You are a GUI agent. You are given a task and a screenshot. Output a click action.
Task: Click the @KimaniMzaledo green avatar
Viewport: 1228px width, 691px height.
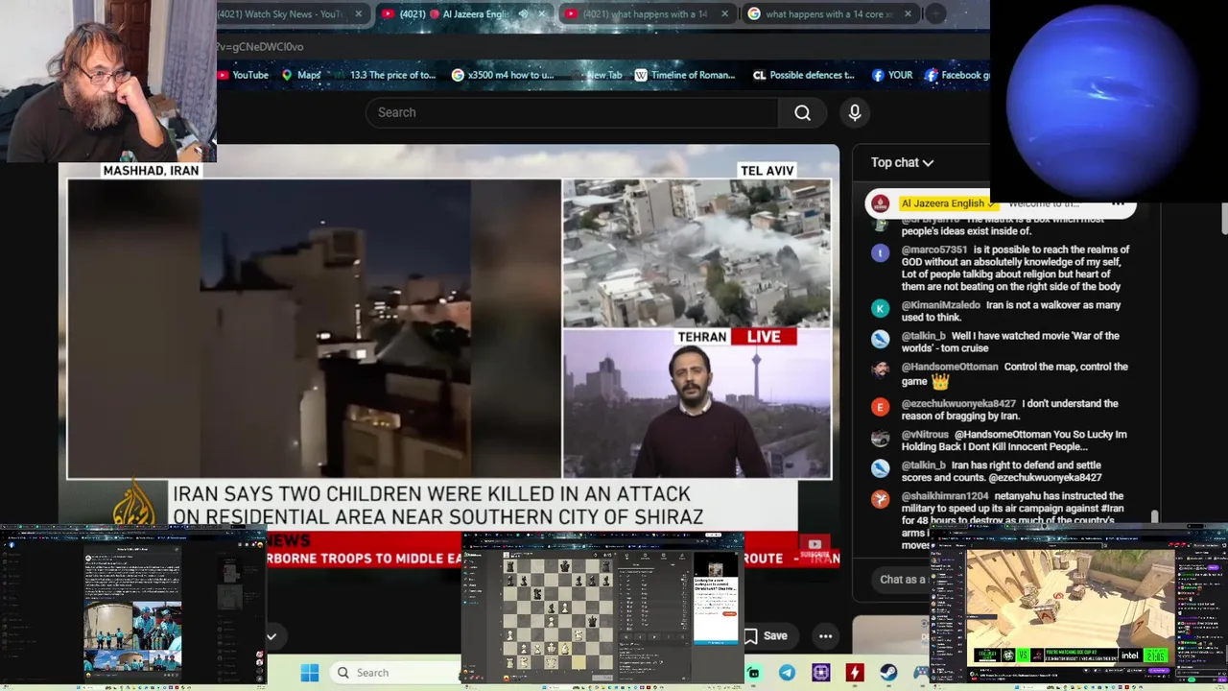tap(880, 308)
